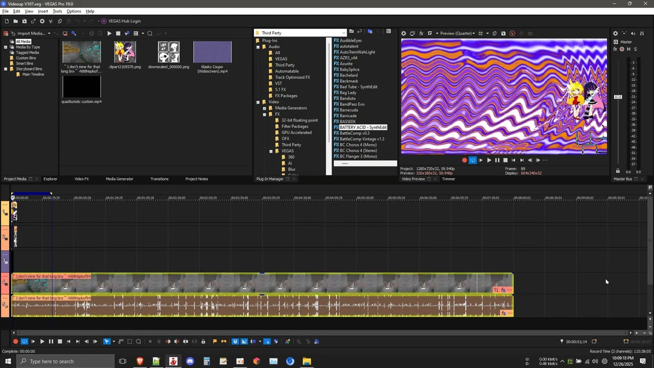Click Record button in timeline transport
This screenshot has height=368, width=654.
pos(15,341)
